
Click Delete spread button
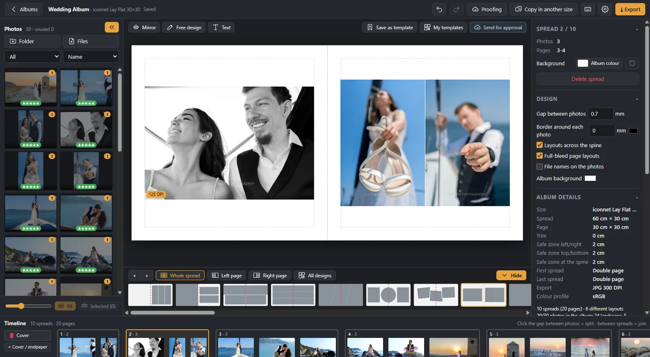tap(587, 79)
